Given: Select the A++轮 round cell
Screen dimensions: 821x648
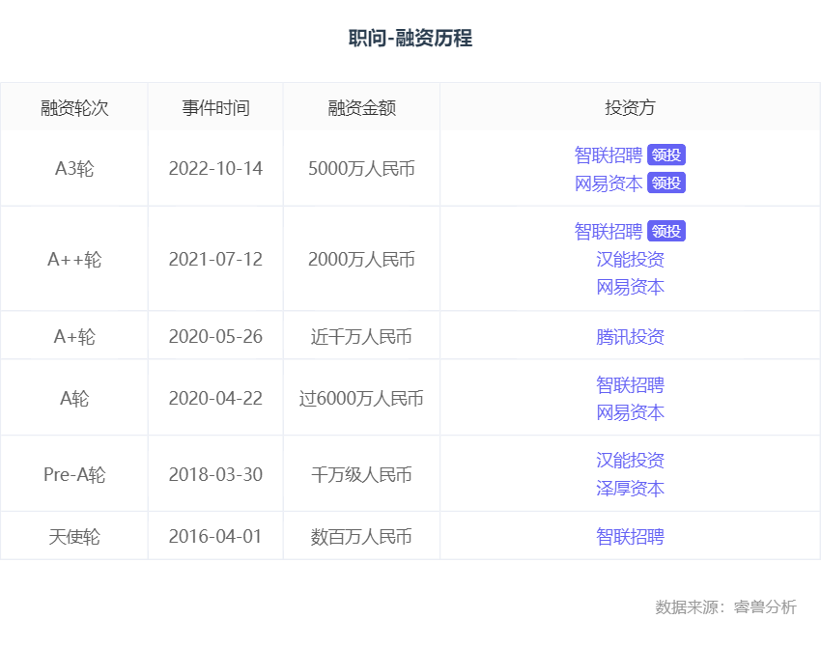Looking at the screenshot, I should click(x=74, y=259).
